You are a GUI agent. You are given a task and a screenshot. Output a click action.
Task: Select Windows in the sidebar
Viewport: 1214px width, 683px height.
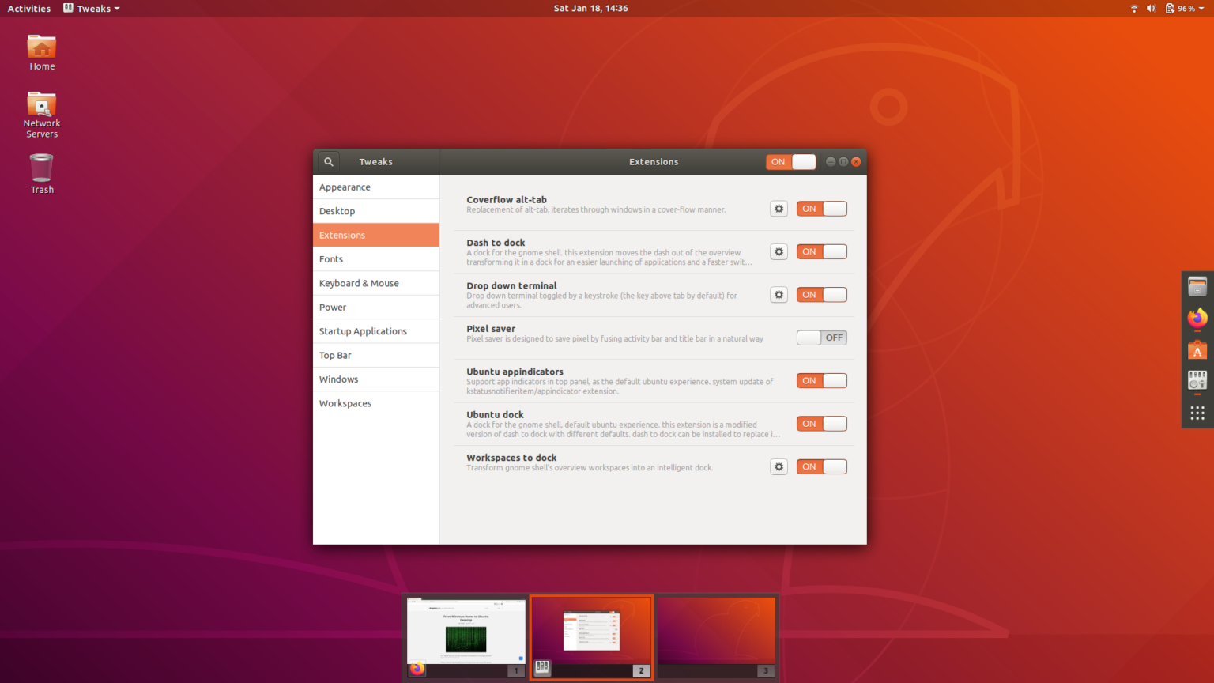(376, 379)
